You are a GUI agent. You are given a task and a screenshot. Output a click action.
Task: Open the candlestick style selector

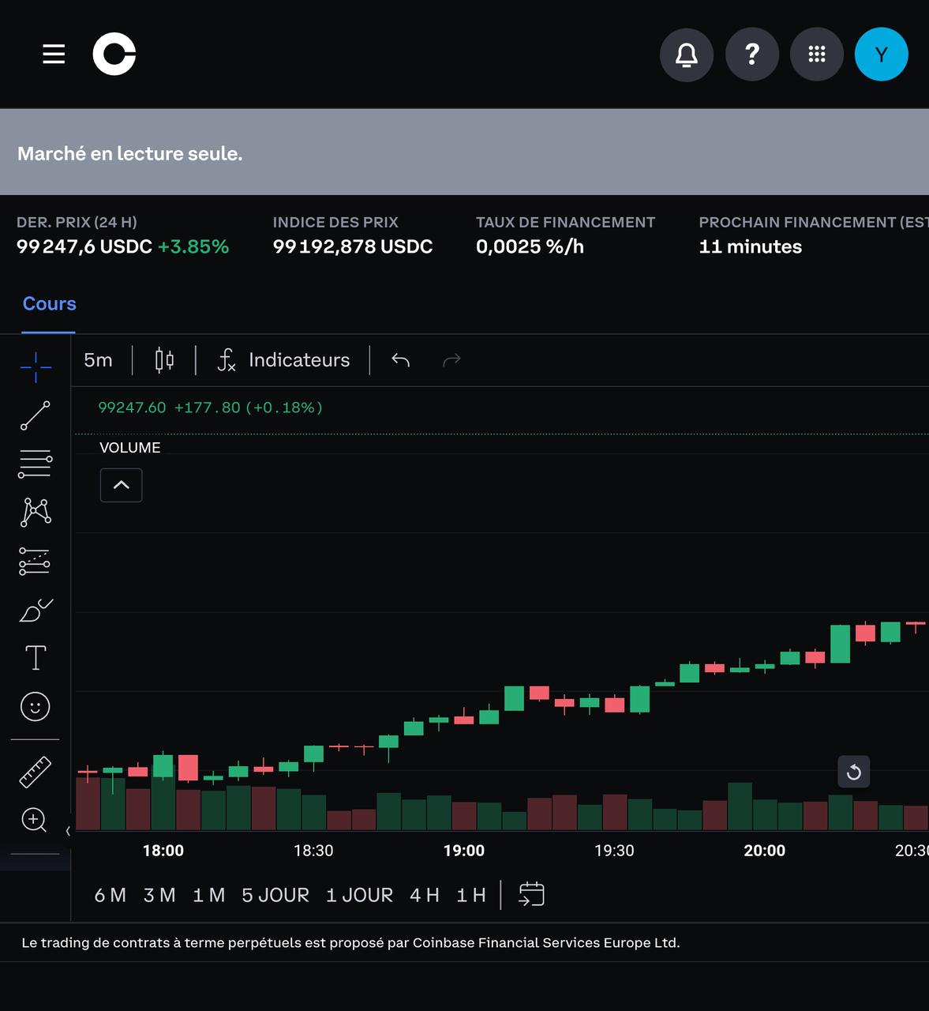coord(163,359)
